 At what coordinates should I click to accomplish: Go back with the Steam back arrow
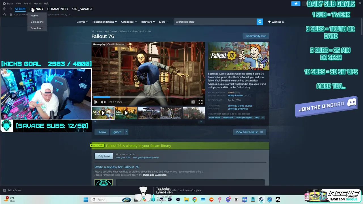coord(5,9)
